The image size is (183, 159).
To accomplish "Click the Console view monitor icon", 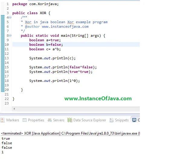I will tap(134, 120).
